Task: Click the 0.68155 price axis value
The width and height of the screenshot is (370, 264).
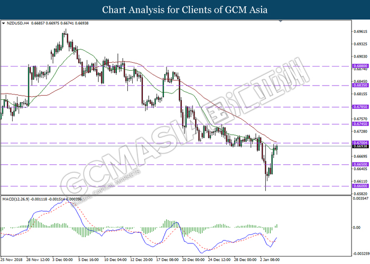Action: pos(360,94)
